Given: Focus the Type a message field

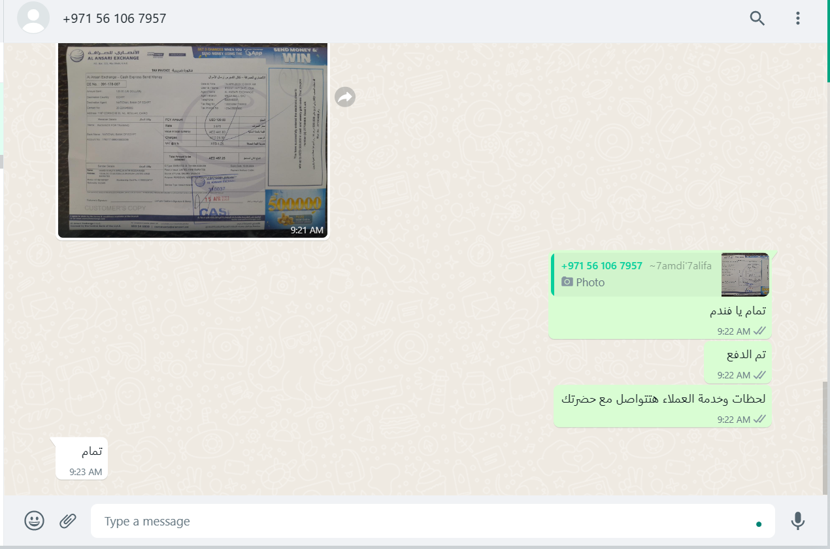Looking at the screenshot, I should point(433,521).
